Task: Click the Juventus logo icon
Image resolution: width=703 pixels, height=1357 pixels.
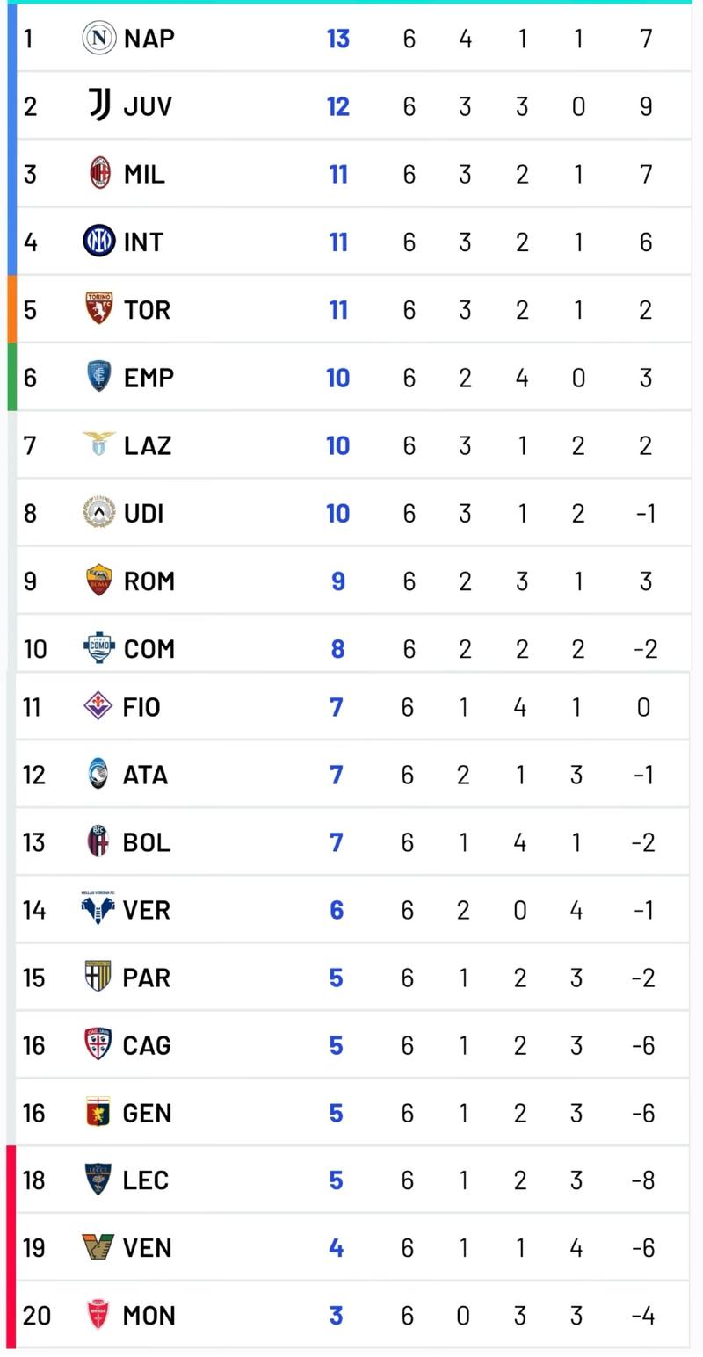Action: (x=98, y=105)
